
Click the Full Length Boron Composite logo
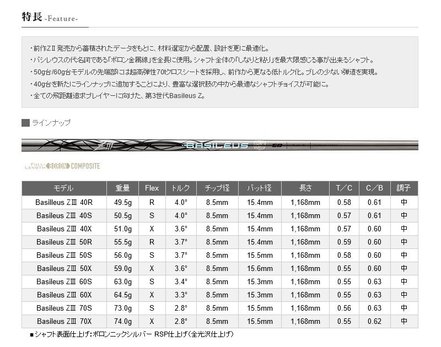point(62,166)
